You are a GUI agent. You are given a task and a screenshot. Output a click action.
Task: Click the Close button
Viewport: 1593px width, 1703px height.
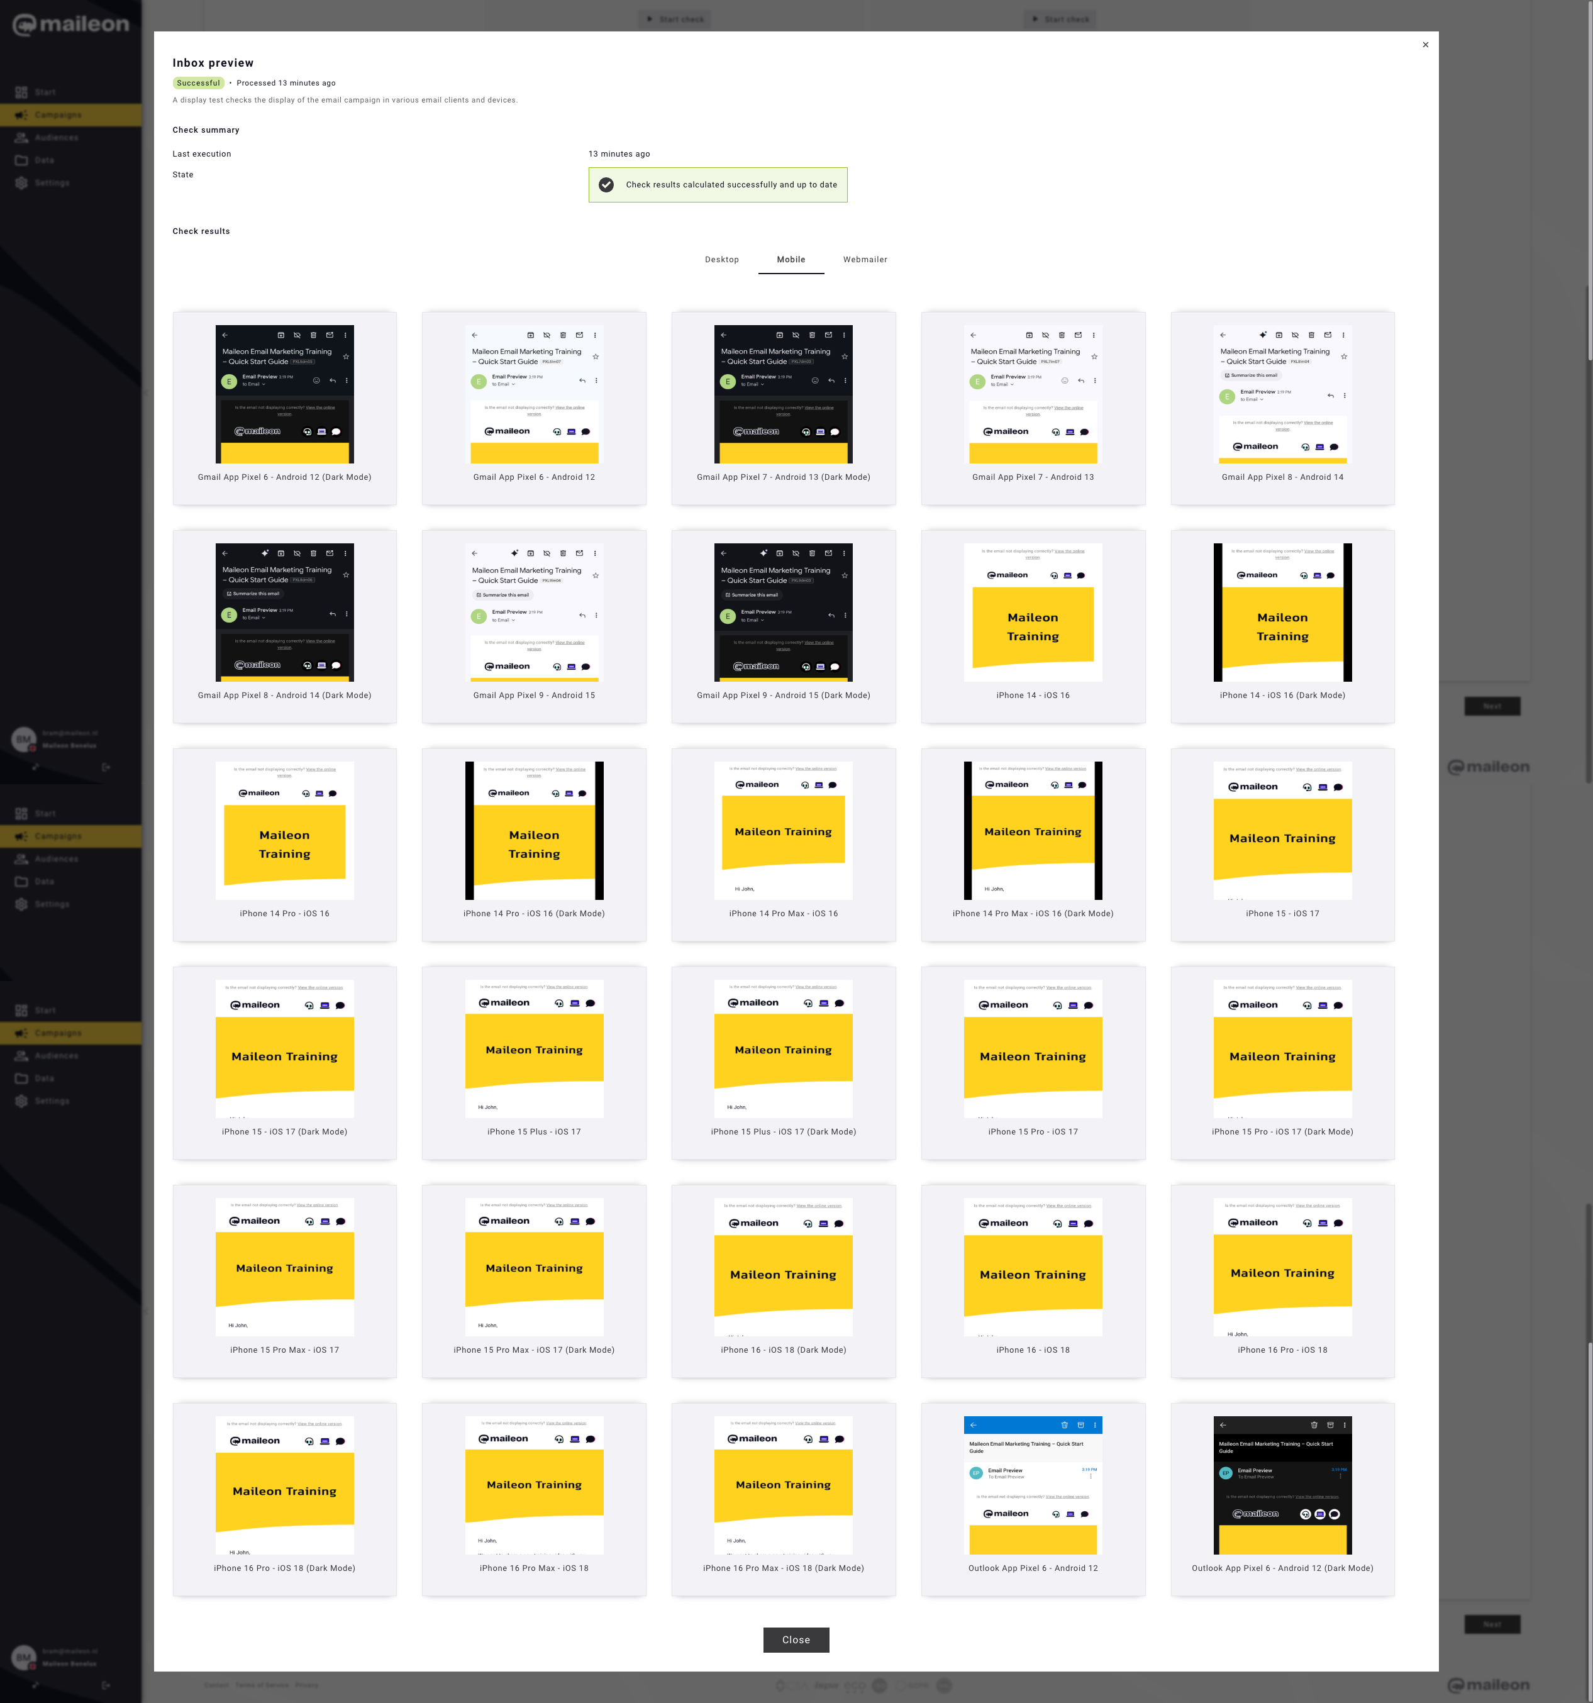pos(796,1639)
